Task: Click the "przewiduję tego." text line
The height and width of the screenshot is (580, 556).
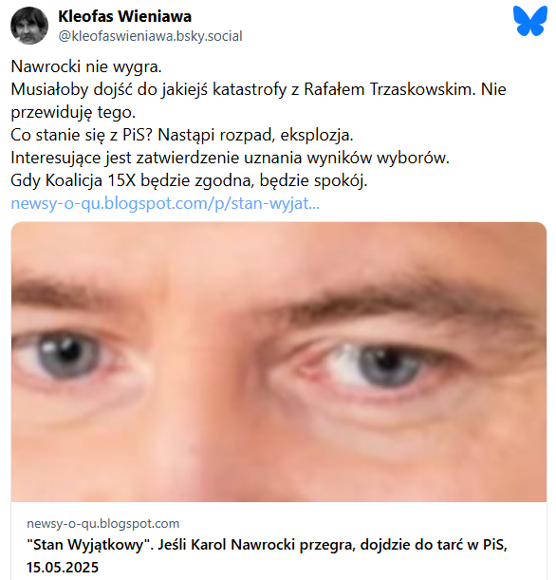Action: [73, 112]
